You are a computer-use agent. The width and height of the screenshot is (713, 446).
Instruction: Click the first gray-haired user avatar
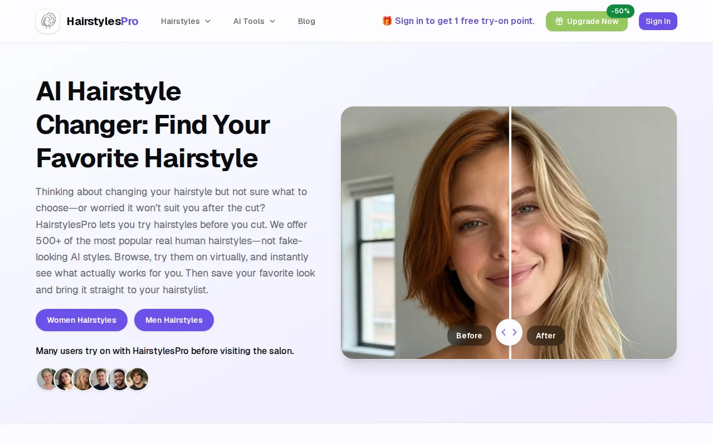[x=48, y=379]
